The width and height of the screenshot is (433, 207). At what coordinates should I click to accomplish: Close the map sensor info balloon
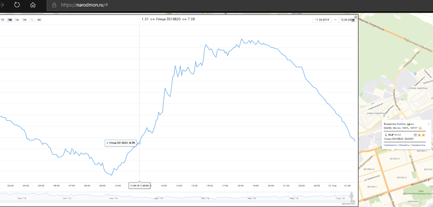(429, 124)
